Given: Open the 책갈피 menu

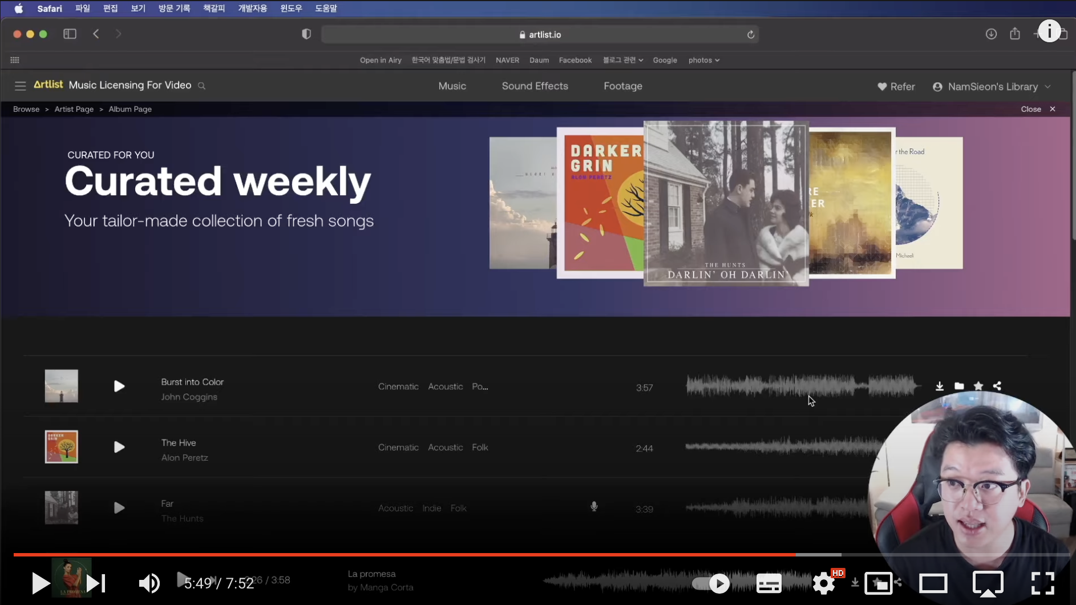Looking at the screenshot, I should coord(214,9).
